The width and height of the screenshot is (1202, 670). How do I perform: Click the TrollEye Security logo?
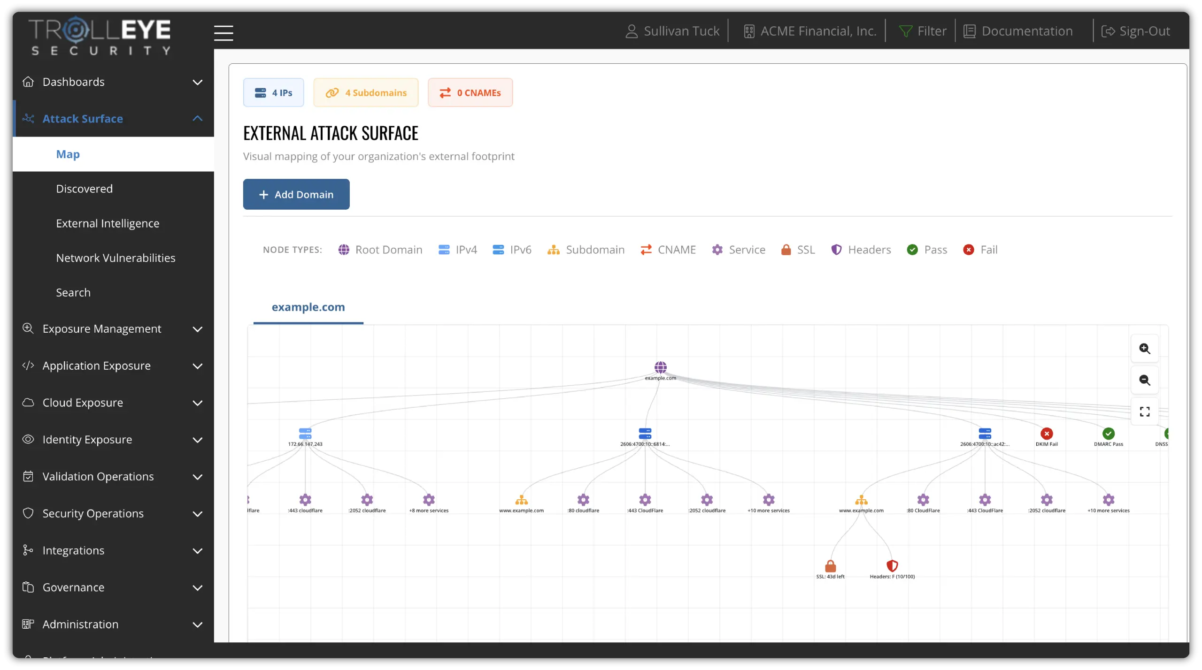pyautogui.click(x=100, y=36)
